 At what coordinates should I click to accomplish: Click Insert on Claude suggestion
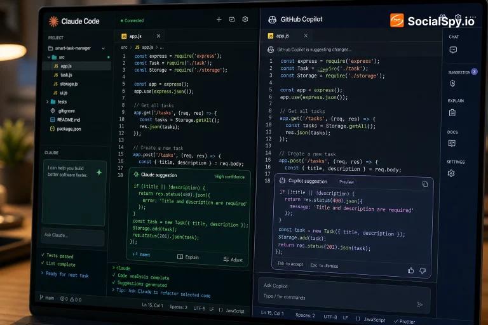(142, 255)
